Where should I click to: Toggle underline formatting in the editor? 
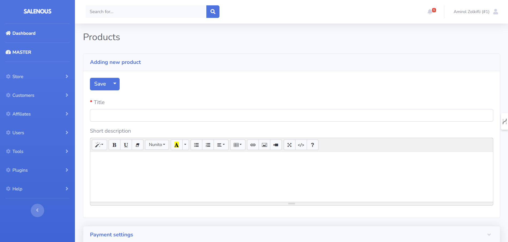(126, 145)
